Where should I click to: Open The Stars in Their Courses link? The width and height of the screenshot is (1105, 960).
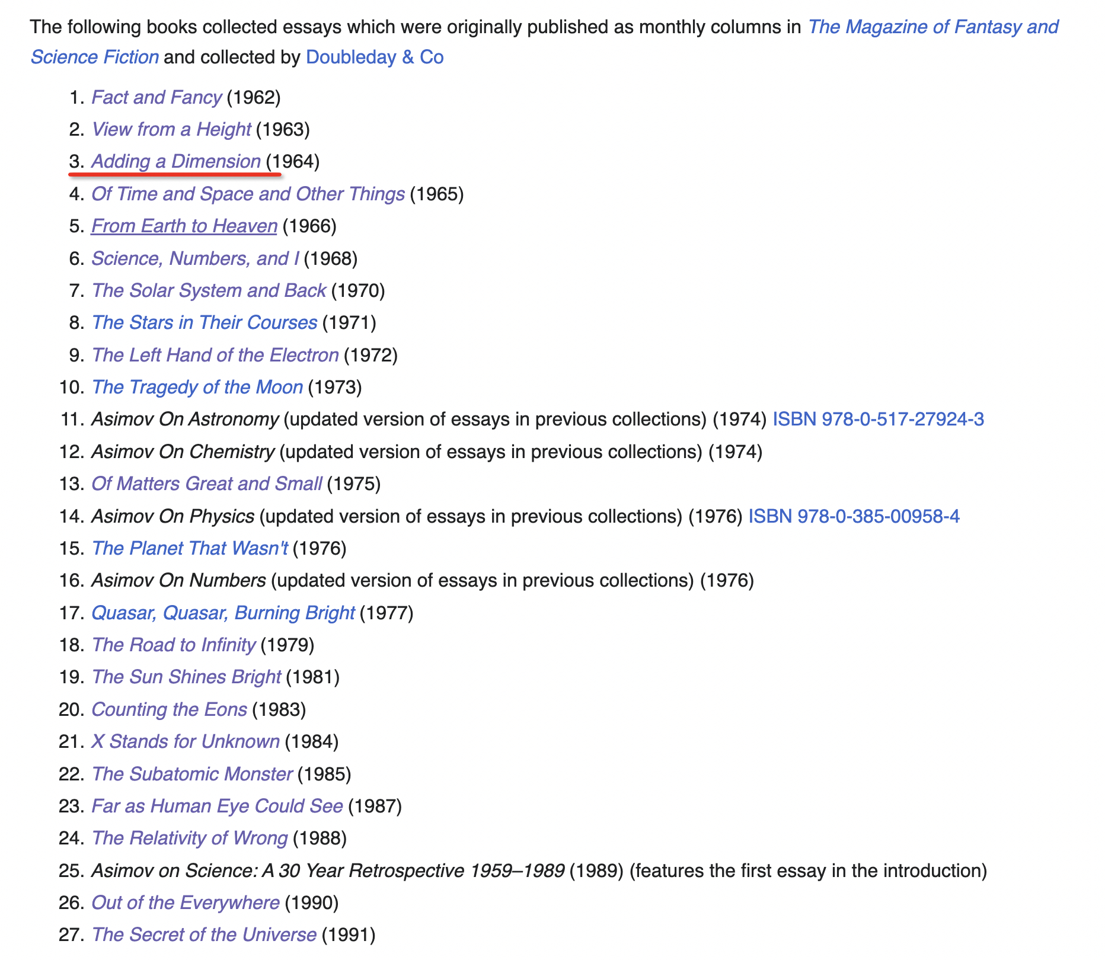click(x=205, y=322)
